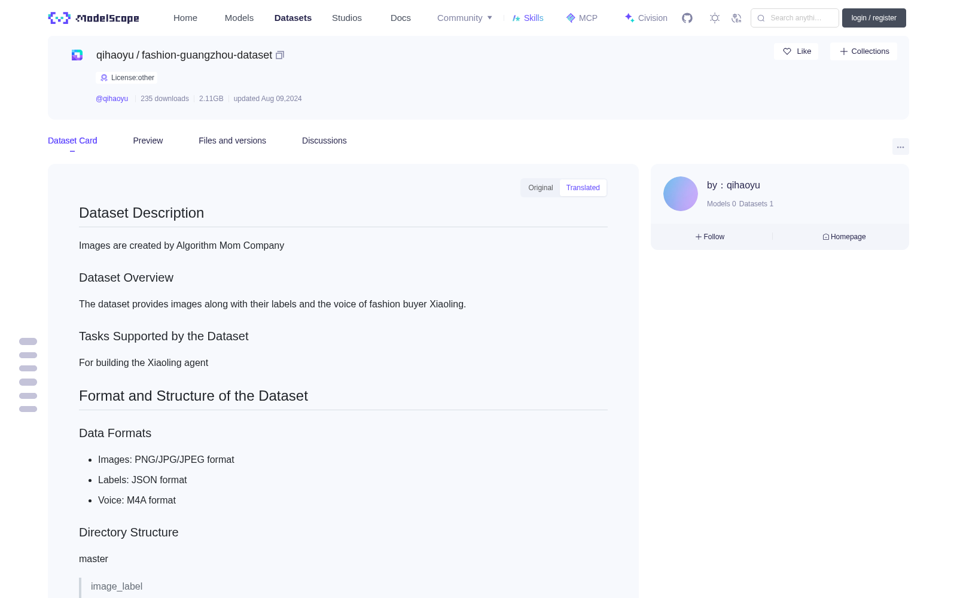Switch language with the translate icon
This screenshot has height=598, width=957.
pos(737,18)
